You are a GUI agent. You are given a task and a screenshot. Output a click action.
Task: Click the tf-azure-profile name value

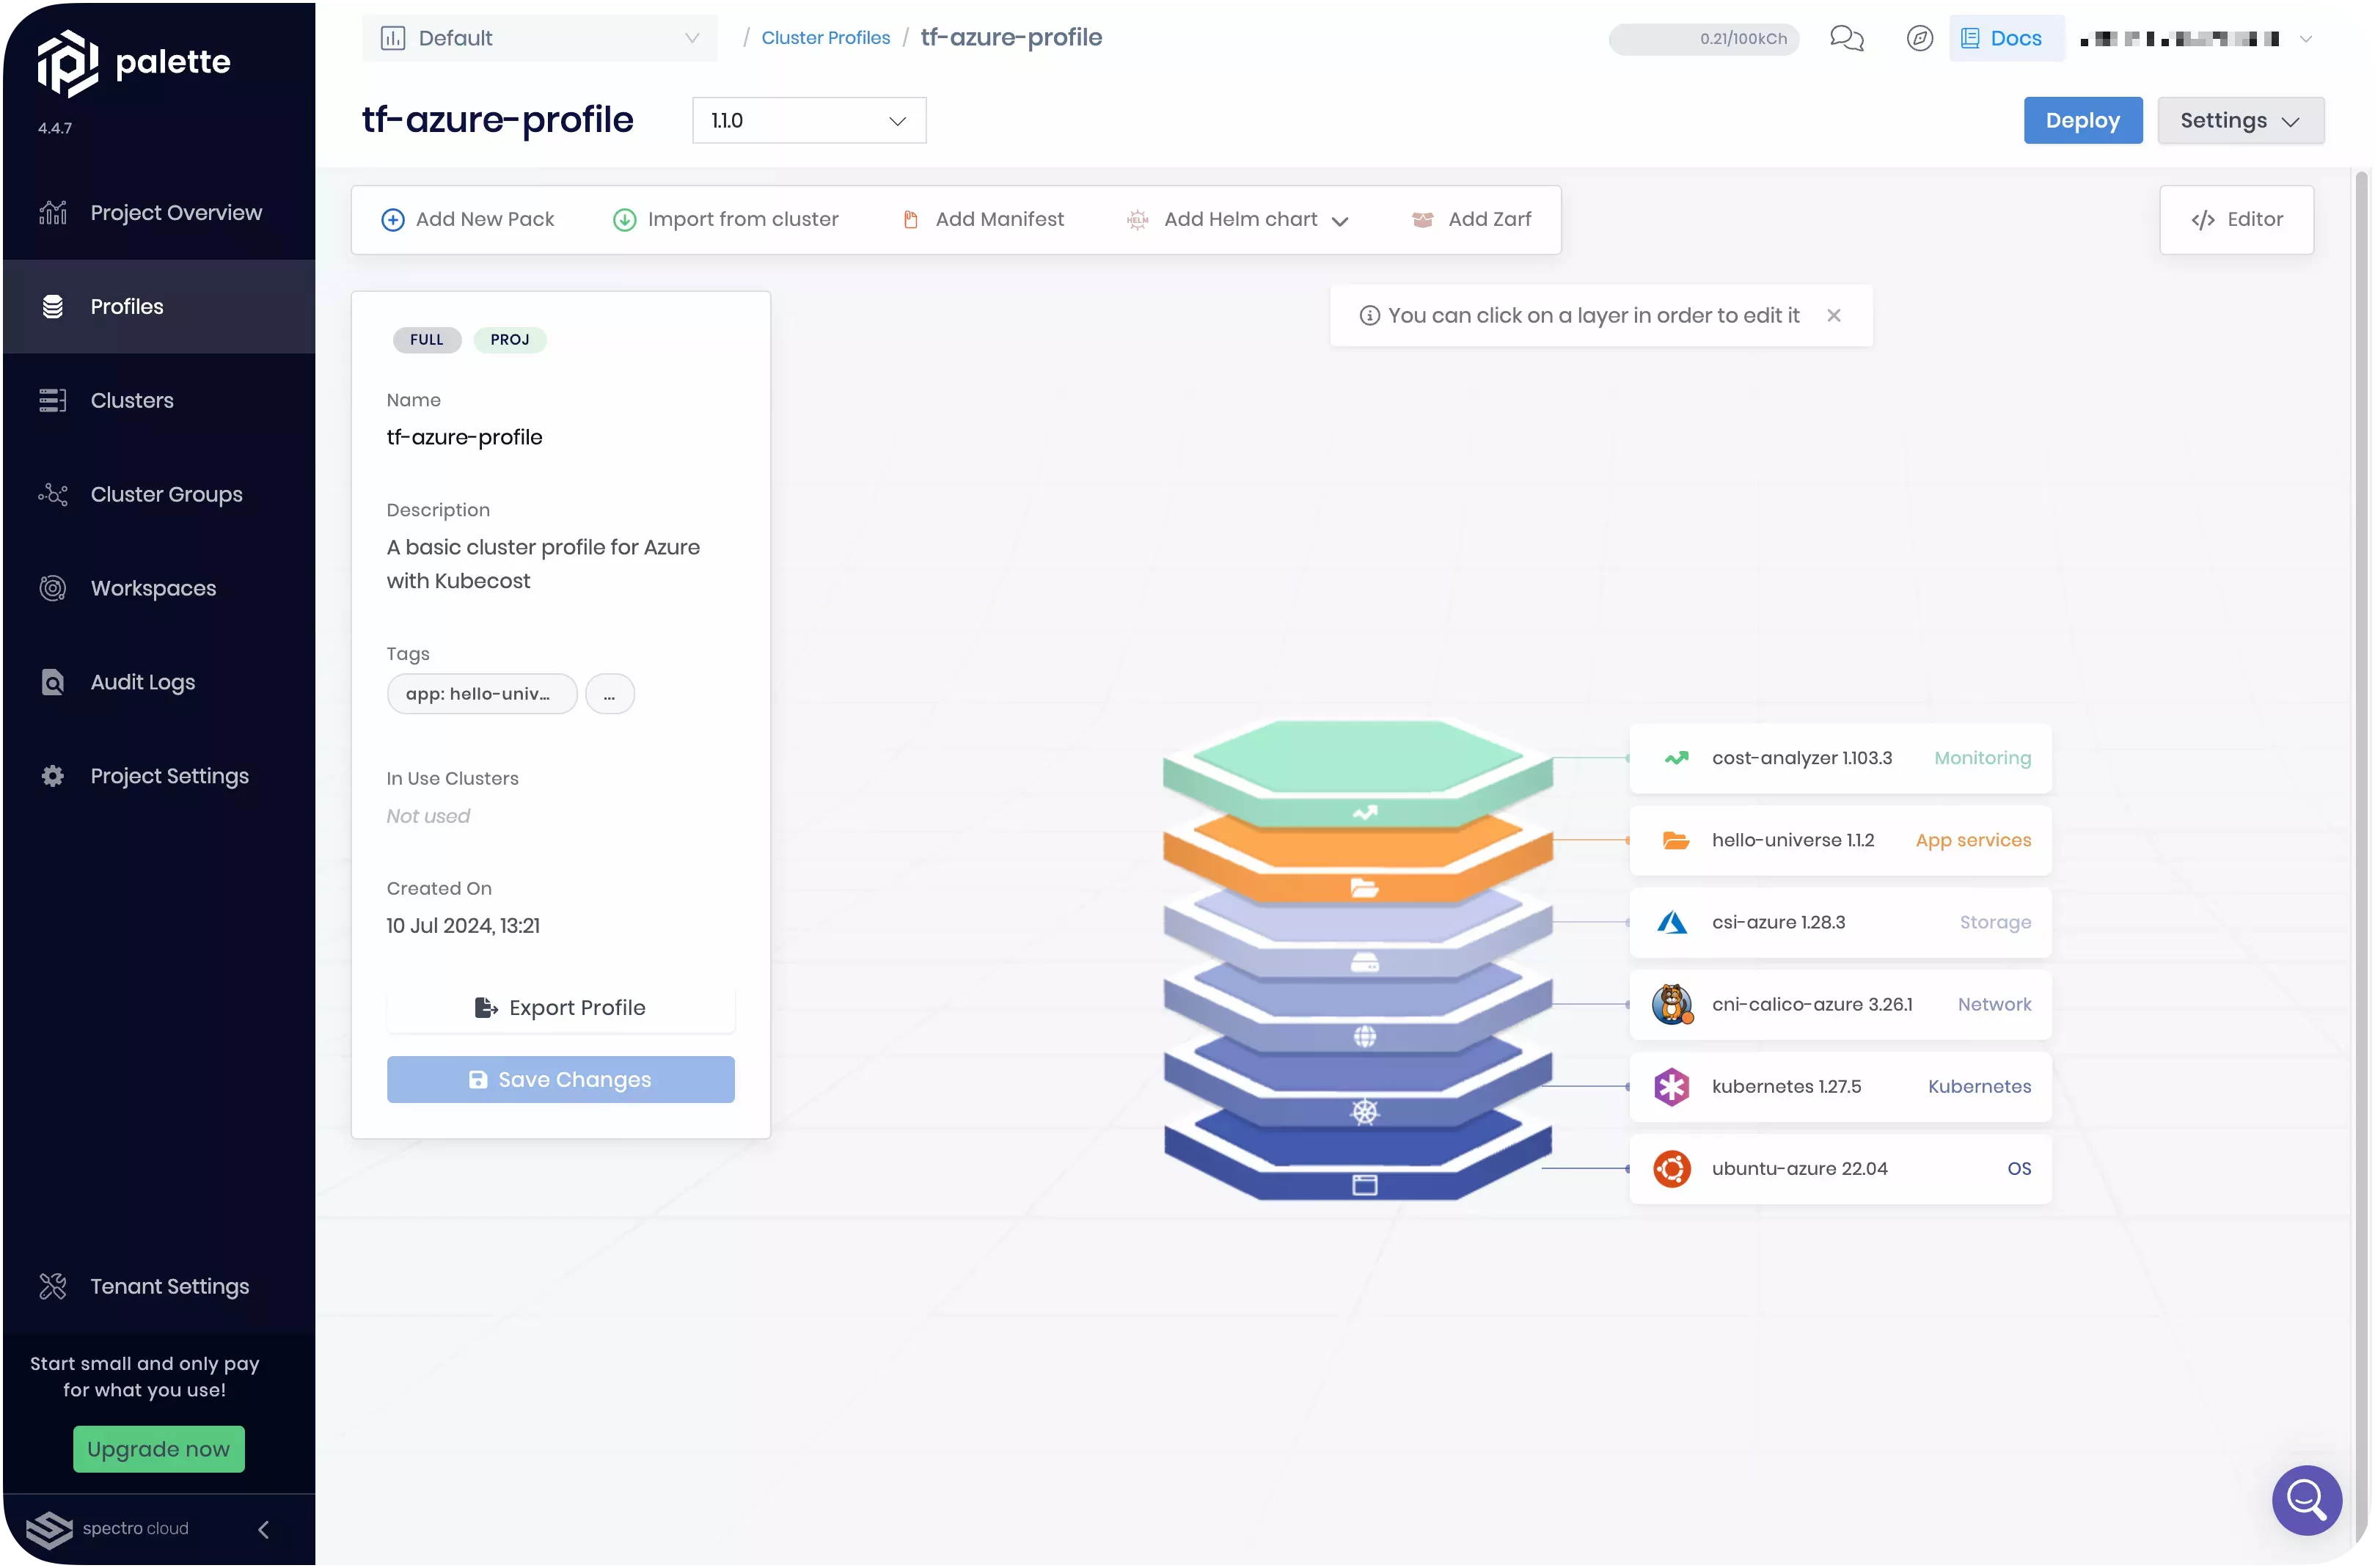pos(464,437)
